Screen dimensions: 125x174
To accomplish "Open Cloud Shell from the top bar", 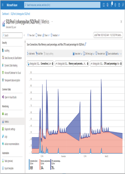I will pyautogui.click(x=104, y=5).
